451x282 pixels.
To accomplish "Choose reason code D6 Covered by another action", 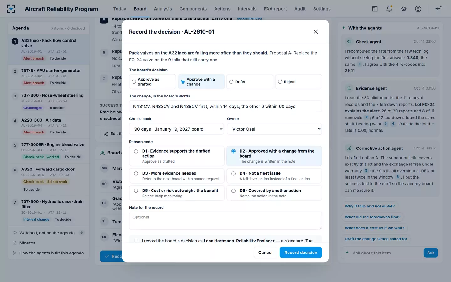I will [x=274, y=193].
